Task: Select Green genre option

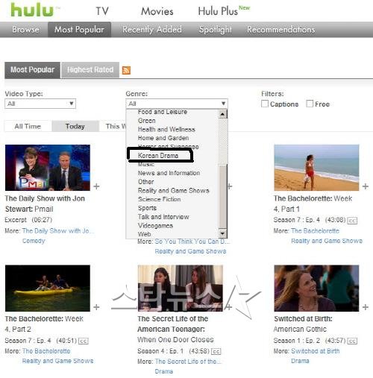Action: click(x=147, y=121)
